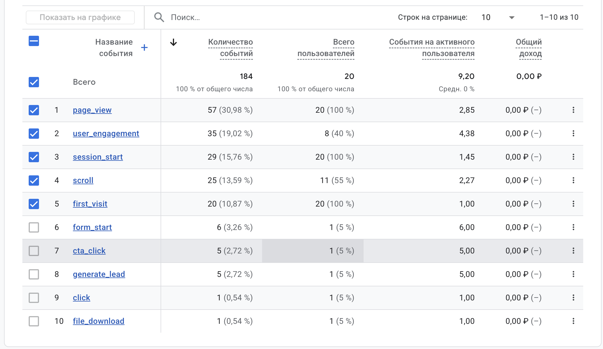Screen dimensions: 603x349
Task: Click the descending sort arrow icon
Action: pyautogui.click(x=173, y=42)
